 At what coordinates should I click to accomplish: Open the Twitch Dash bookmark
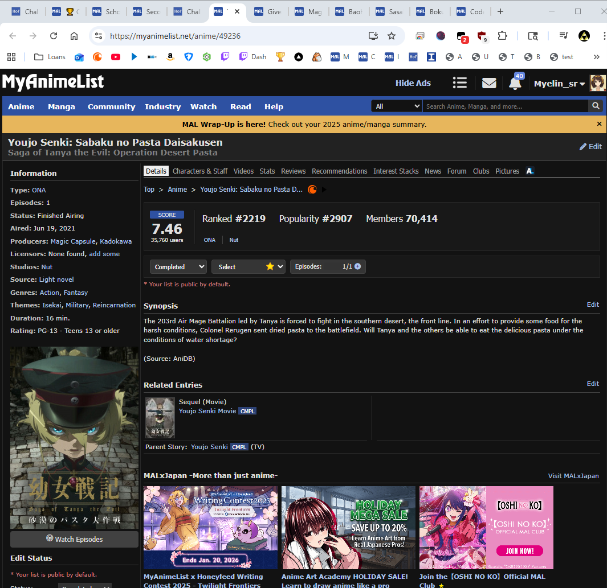tap(253, 57)
